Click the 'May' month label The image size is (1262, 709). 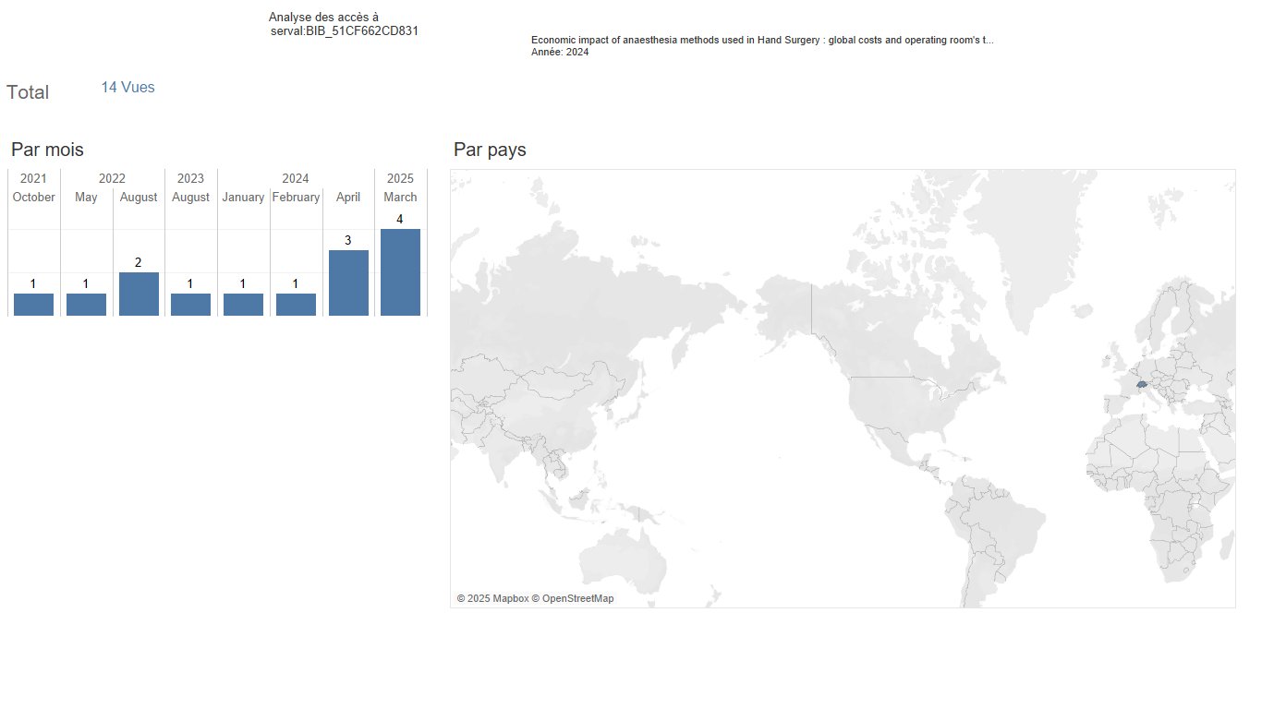point(86,198)
